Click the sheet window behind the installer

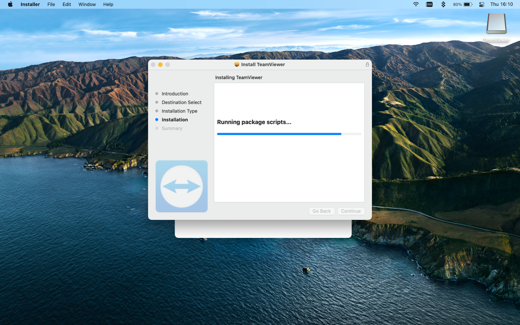pos(263,229)
